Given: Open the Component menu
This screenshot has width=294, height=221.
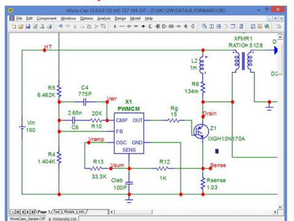Looking at the screenshot, I should pyautogui.click(x=47, y=18).
